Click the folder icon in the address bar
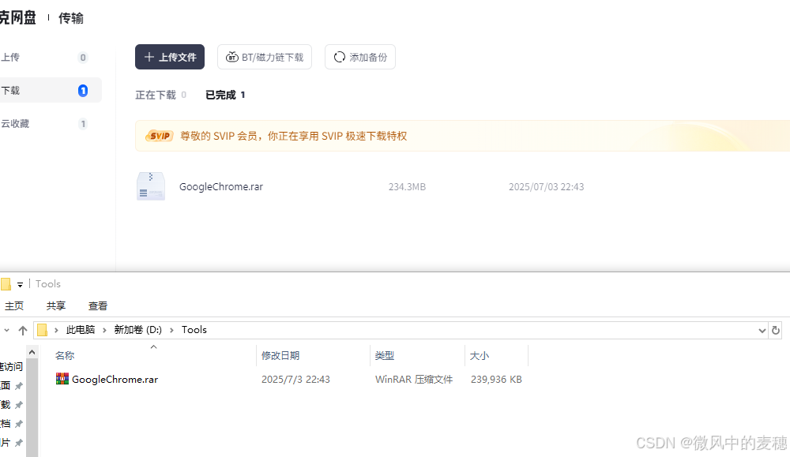790x457 pixels. click(43, 330)
